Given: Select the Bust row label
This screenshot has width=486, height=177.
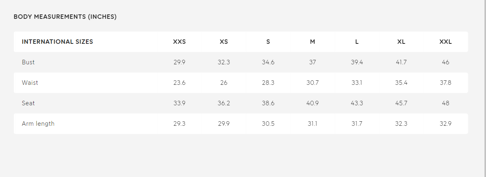Looking at the screenshot, I should 28,62.
